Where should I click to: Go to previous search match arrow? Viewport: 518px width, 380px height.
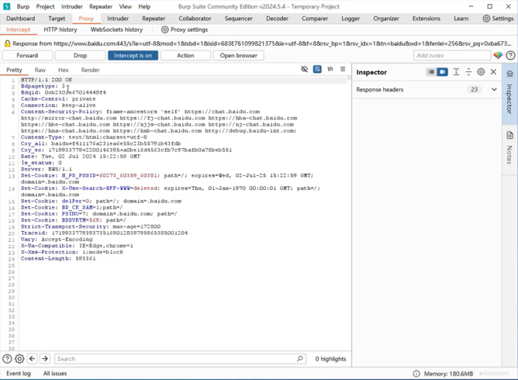point(32,358)
